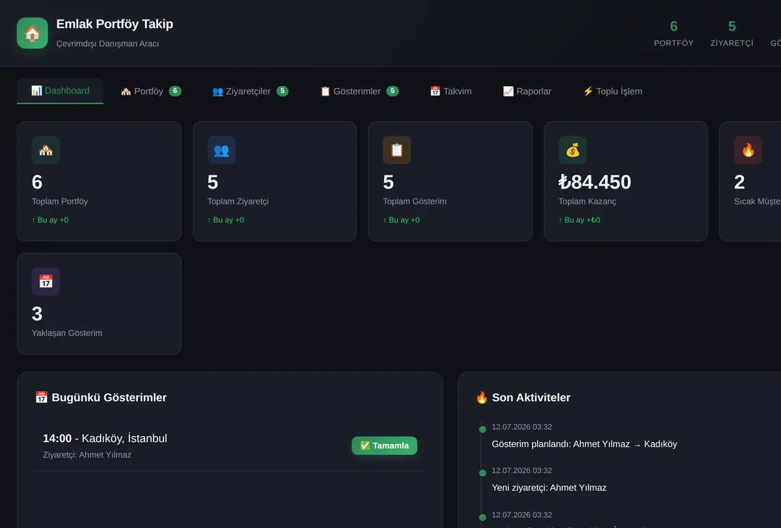Click the green 5 badge on Gösterimler tab

pos(392,91)
